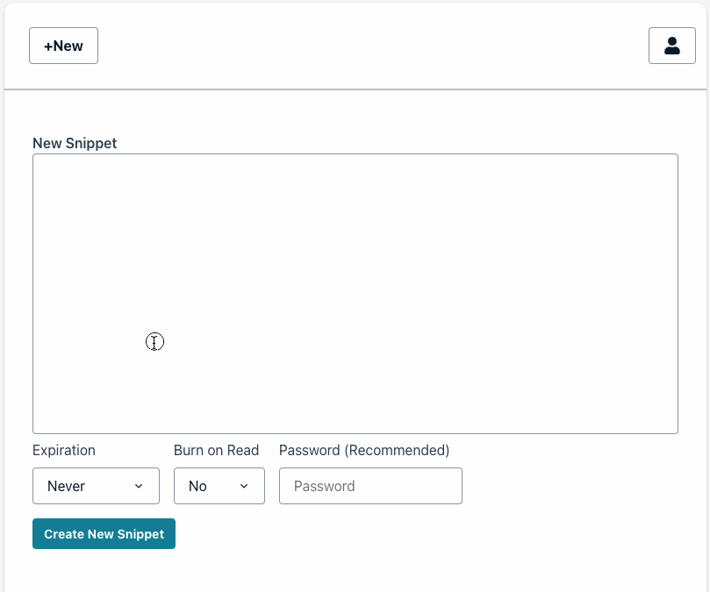The height and width of the screenshot is (592, 710).
Task: Click the profile avatar icon top right
Action: click(x=671, y=45)
